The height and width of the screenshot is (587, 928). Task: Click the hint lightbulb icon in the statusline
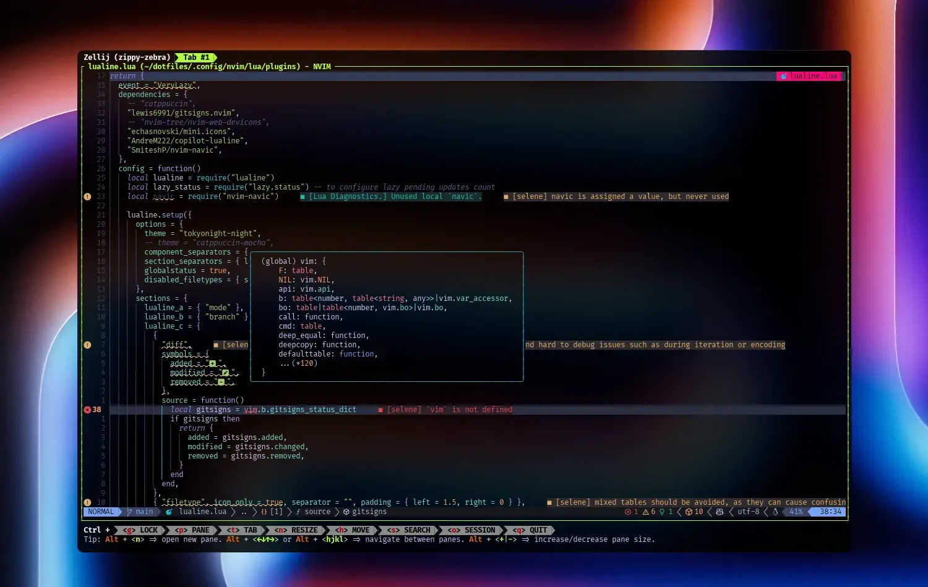click(x=662, y=512)
